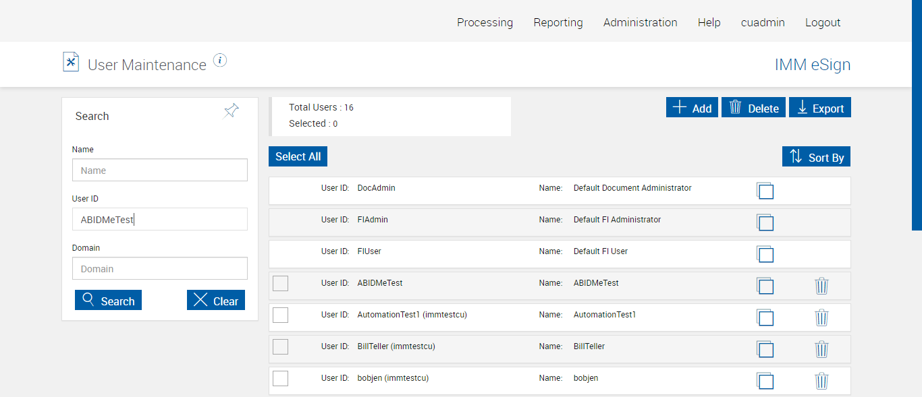Click the blue vertical page scrollbar
This screenshot has height=397, width=922.
pyautogui.click(x=917, y=115)
